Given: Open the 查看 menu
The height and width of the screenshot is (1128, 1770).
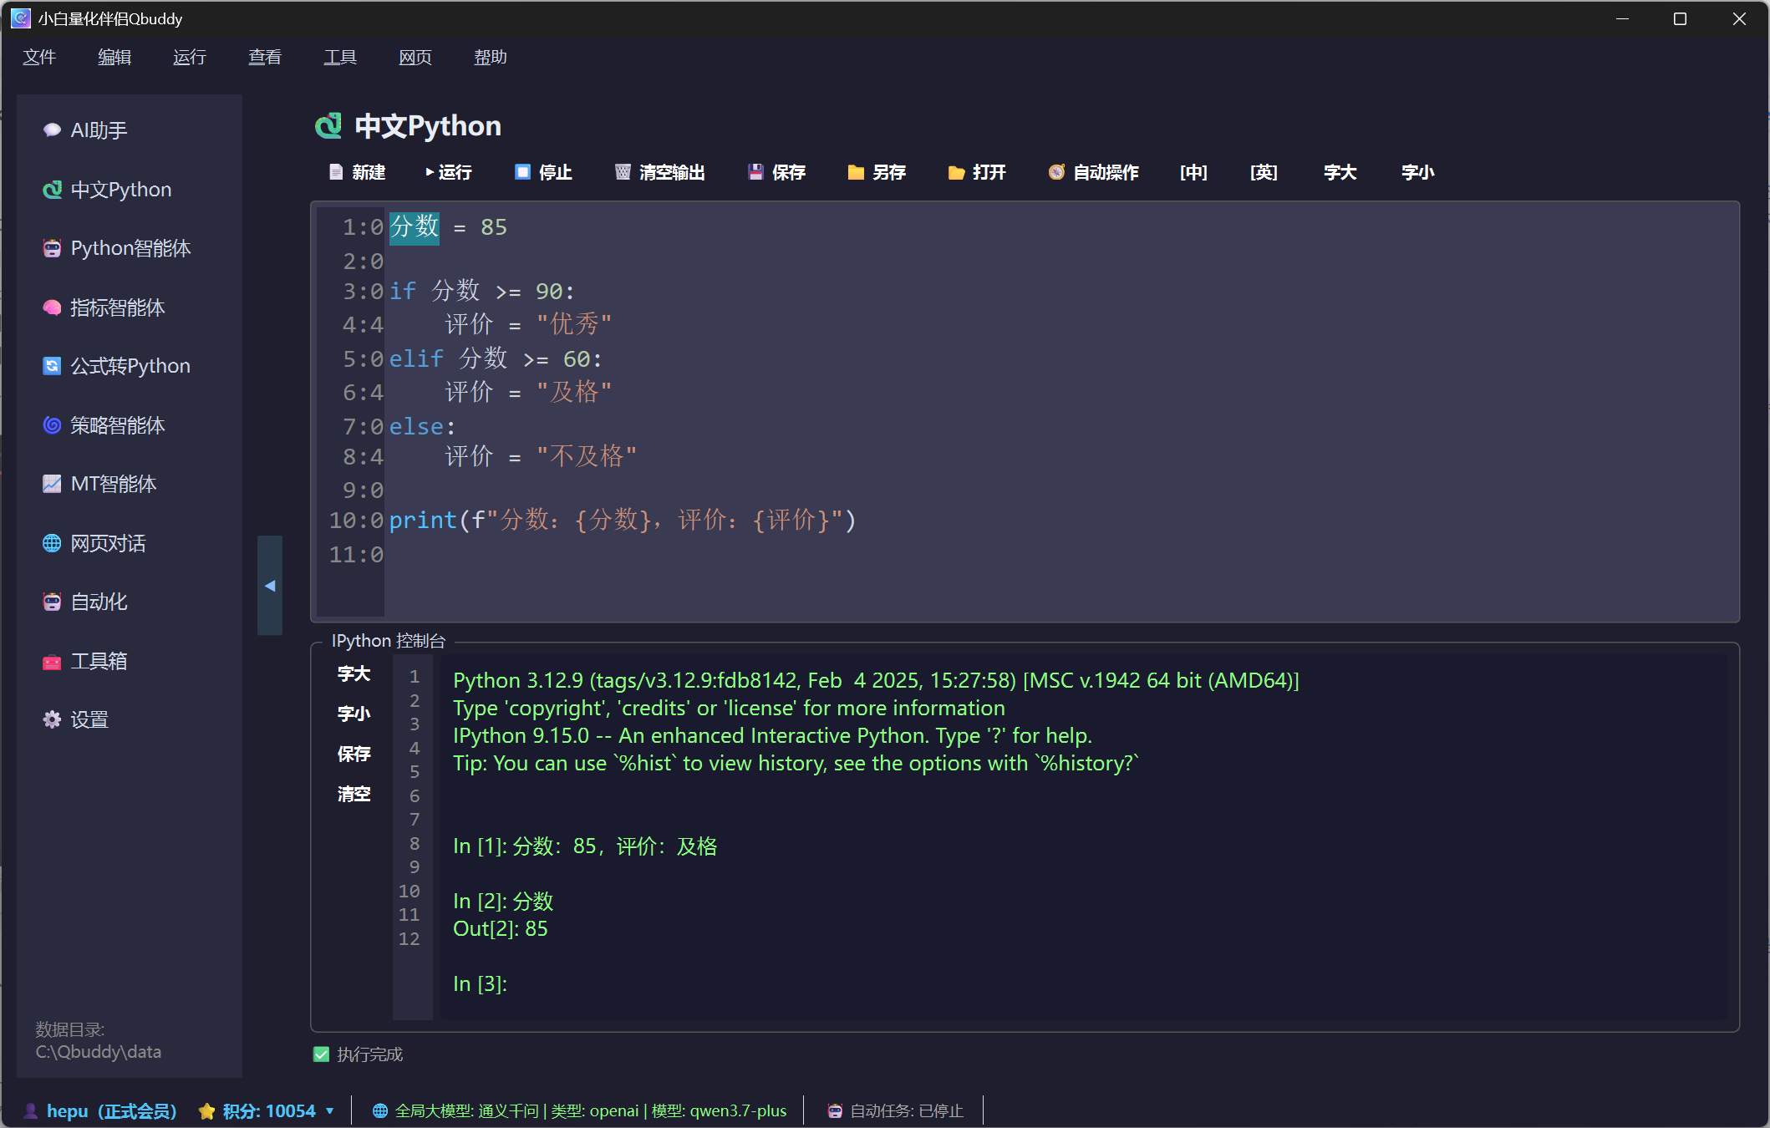Looking at the screenshot, I should tap(265, 57).
